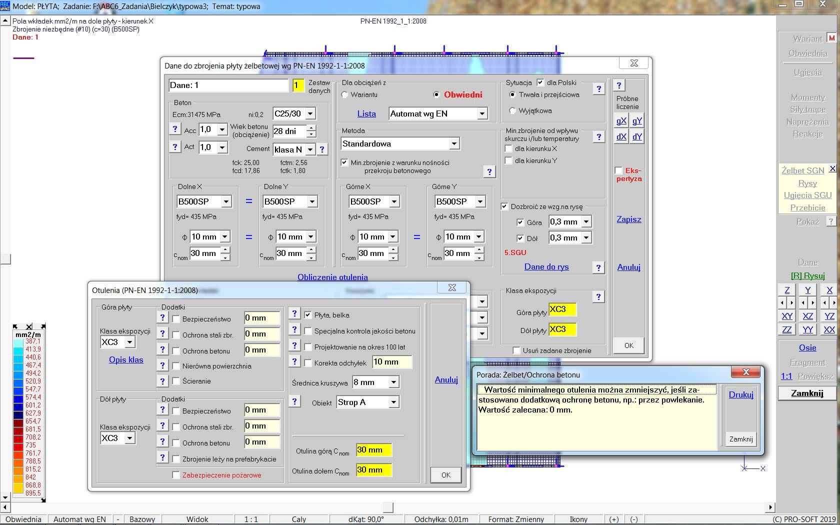Screen dimensions: 840x525
Task: Open the concrete class C25/30 dropdown
Action: 310,114
